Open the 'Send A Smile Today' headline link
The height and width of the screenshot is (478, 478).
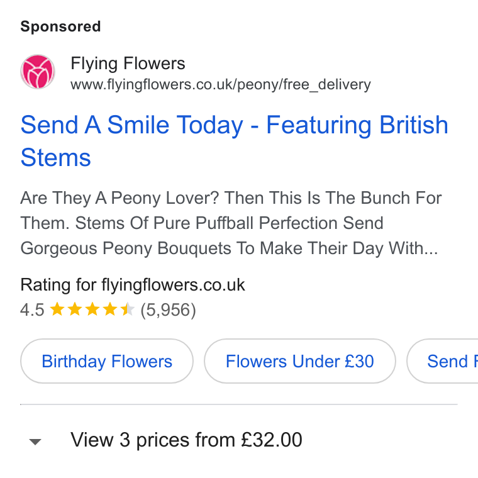tap(234, 141)
